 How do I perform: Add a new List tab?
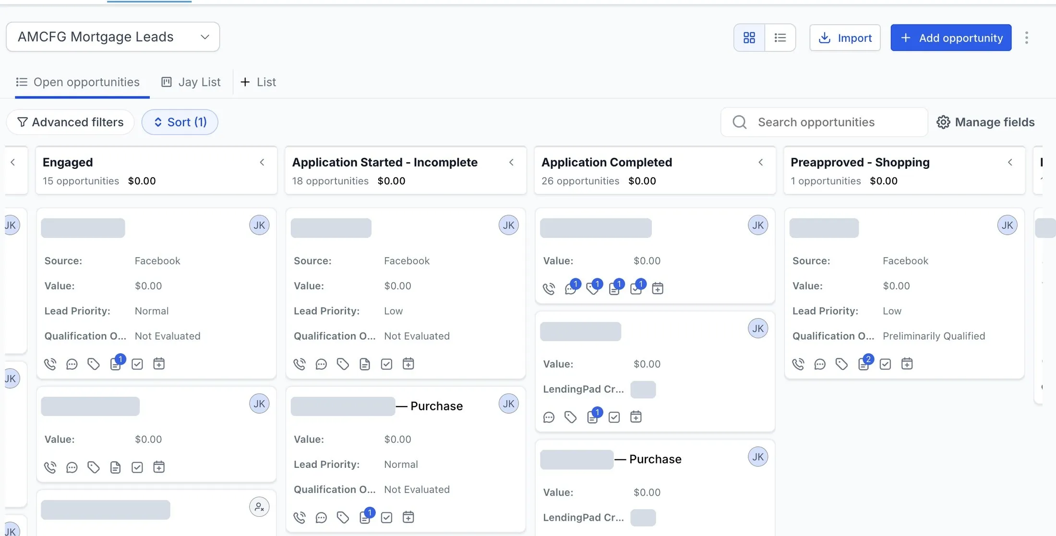tap(258, 82)
